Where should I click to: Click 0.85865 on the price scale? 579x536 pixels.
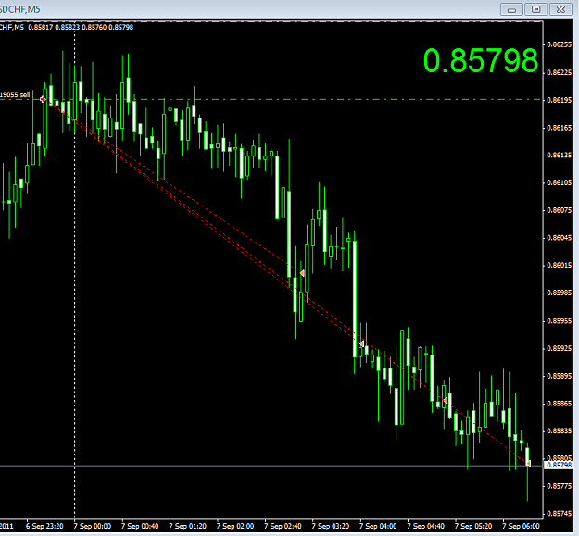click(559, 404)
